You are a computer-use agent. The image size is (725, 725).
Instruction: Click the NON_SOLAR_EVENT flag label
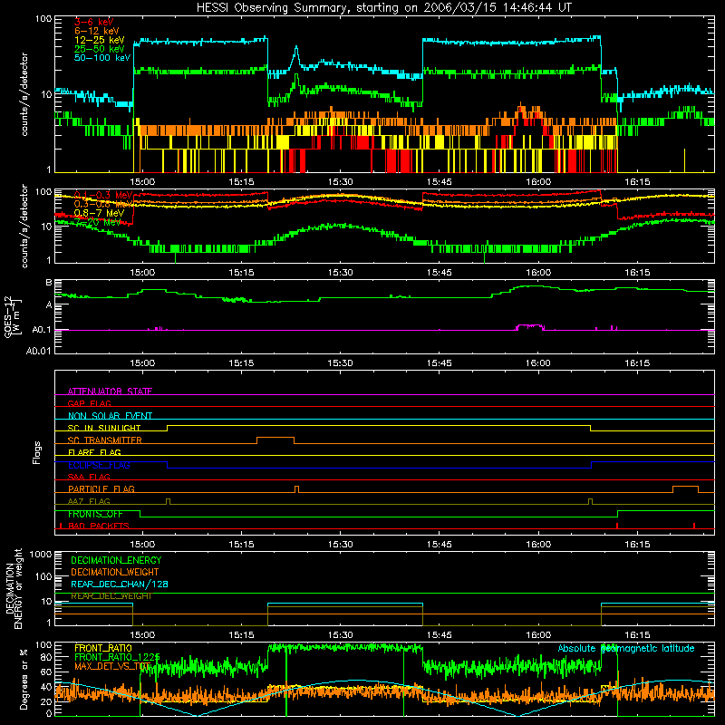(x=110, y=416)
